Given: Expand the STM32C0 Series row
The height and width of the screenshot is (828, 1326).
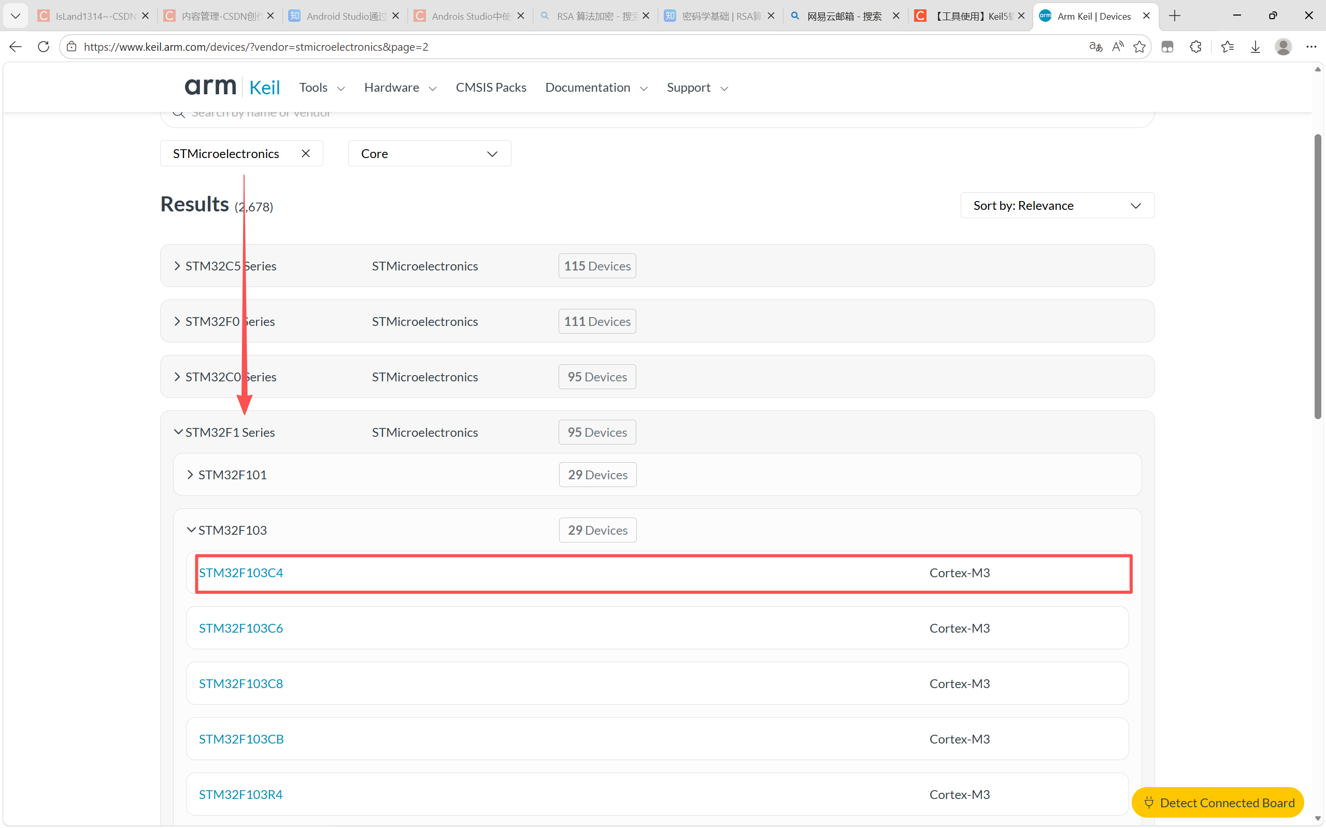Looking at the screenshot, I should [x=177, y=377].
